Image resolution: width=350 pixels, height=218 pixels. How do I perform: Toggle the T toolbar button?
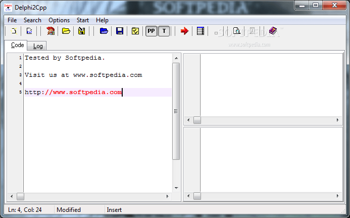click(164, 31)
